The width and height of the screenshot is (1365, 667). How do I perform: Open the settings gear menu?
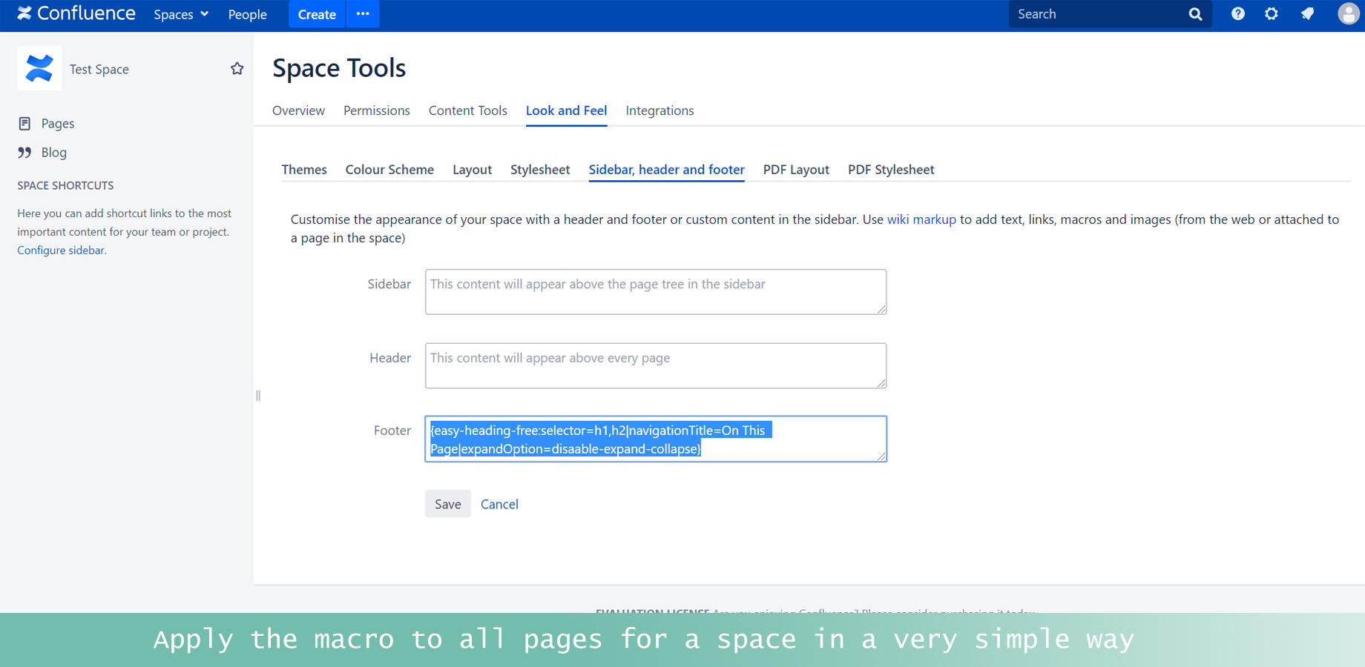(x=1271, y=14)
